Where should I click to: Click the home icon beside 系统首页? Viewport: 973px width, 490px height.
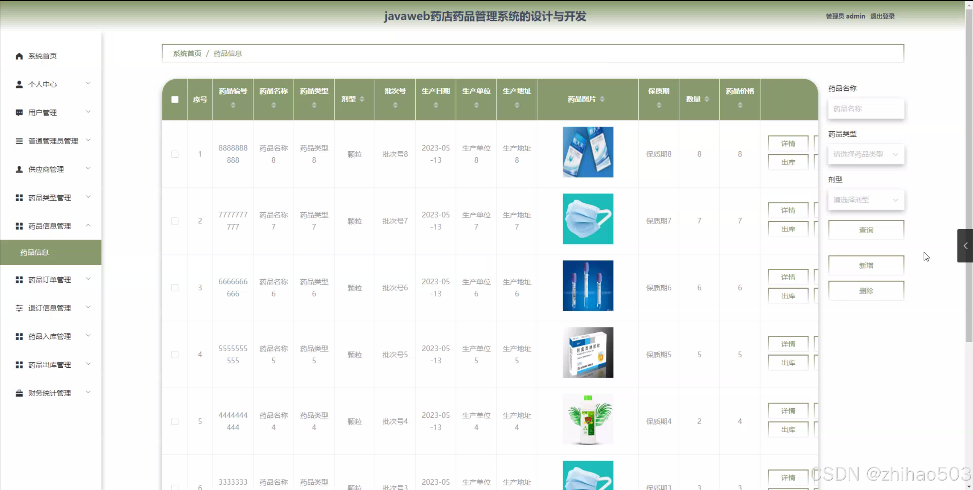click(19, 56)
